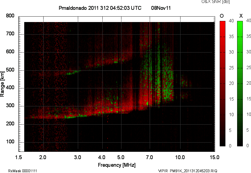Click the 100 range tick label

pos(10,142)
